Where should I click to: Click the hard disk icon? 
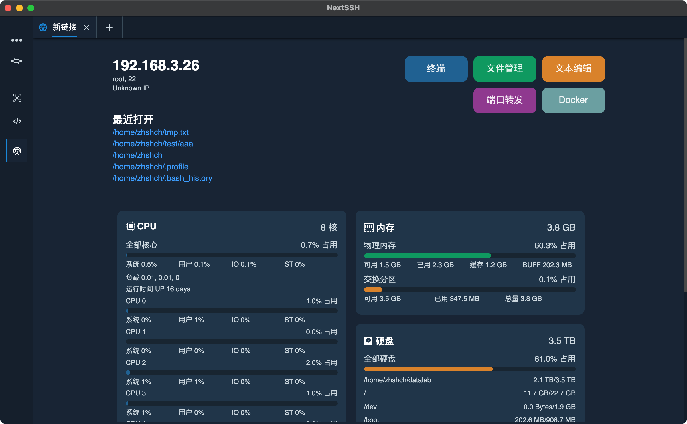pos(368,341)
